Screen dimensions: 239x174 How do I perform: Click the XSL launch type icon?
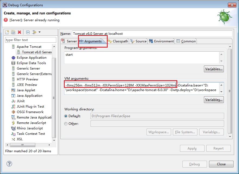point(13,139)
